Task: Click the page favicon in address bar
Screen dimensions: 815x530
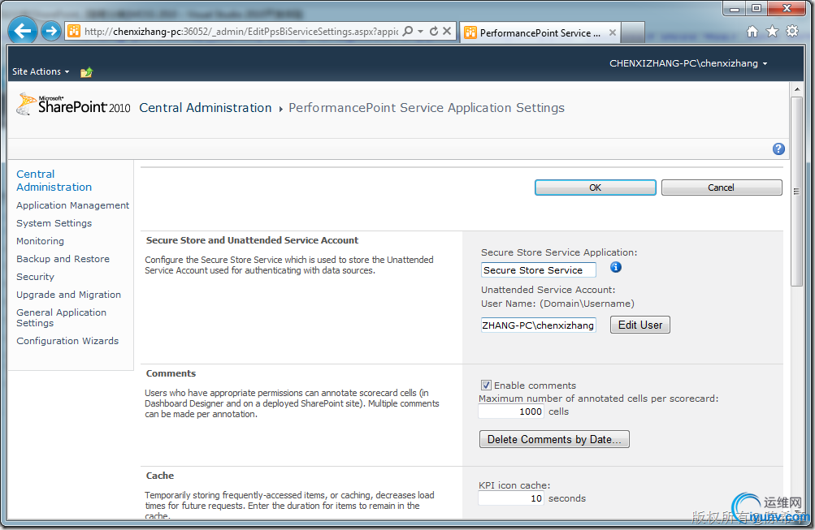Action: (74, 31)
